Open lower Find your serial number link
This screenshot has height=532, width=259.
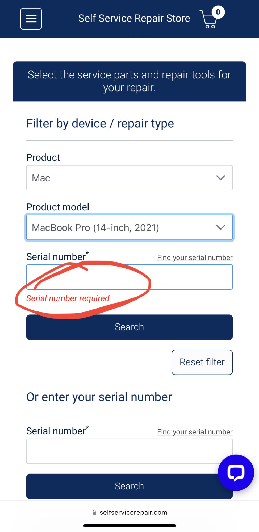pos(195,432)
